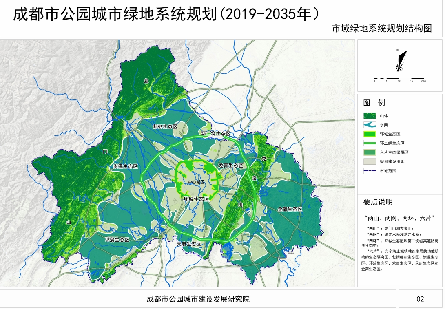Click the bright green 环城生态区 legend swatch

[370, 134]
